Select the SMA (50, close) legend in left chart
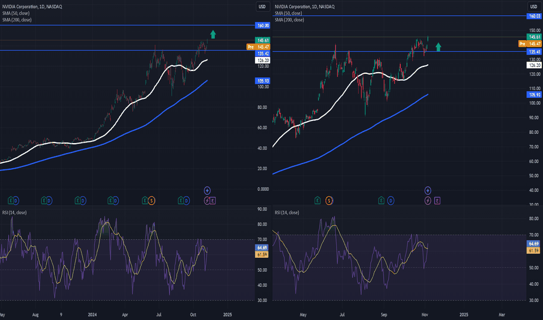The width and height of the screenshot is (543, 320). click(16, 13)
